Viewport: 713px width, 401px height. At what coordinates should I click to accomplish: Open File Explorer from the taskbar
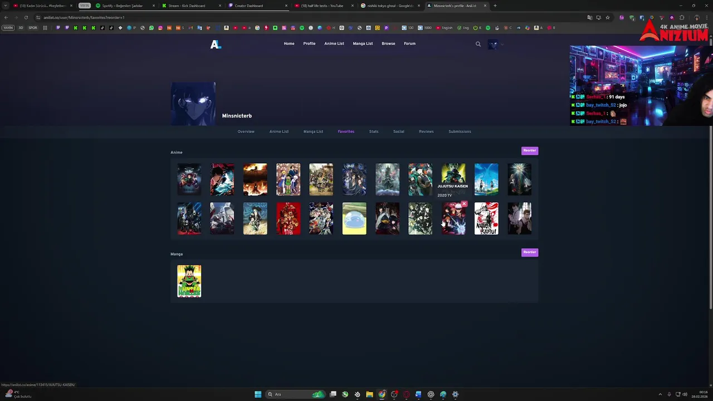coord(369,394)
